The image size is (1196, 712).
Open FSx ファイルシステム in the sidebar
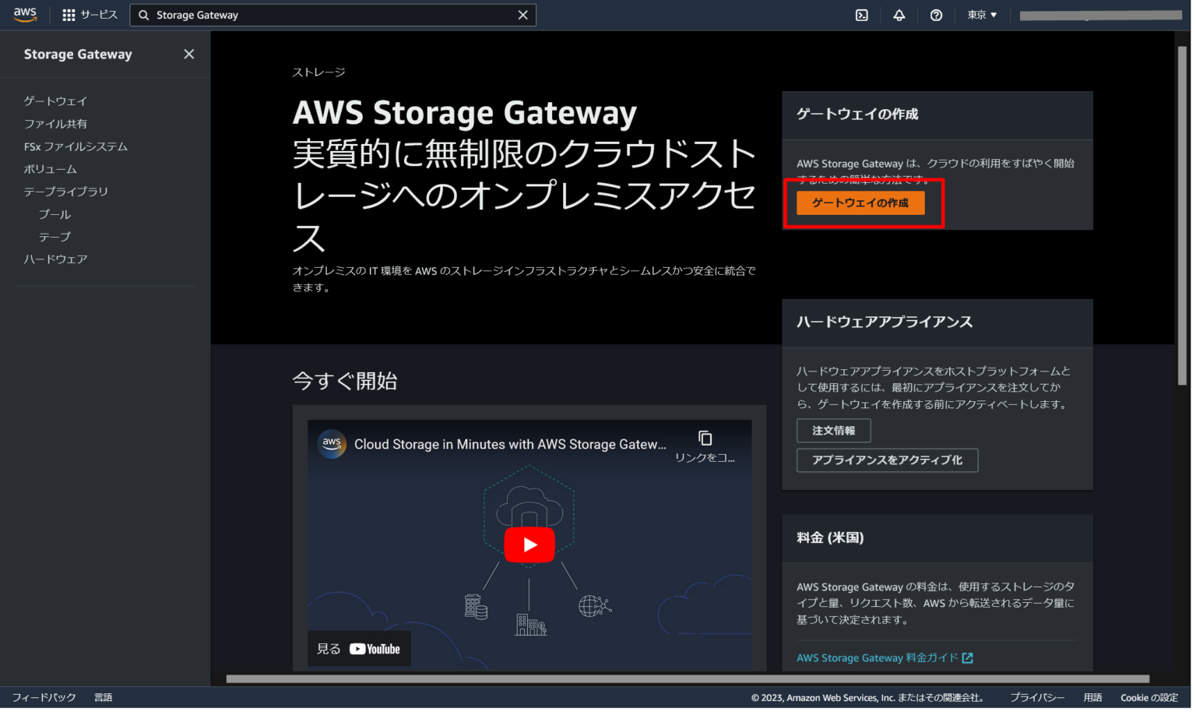point(76,146)
